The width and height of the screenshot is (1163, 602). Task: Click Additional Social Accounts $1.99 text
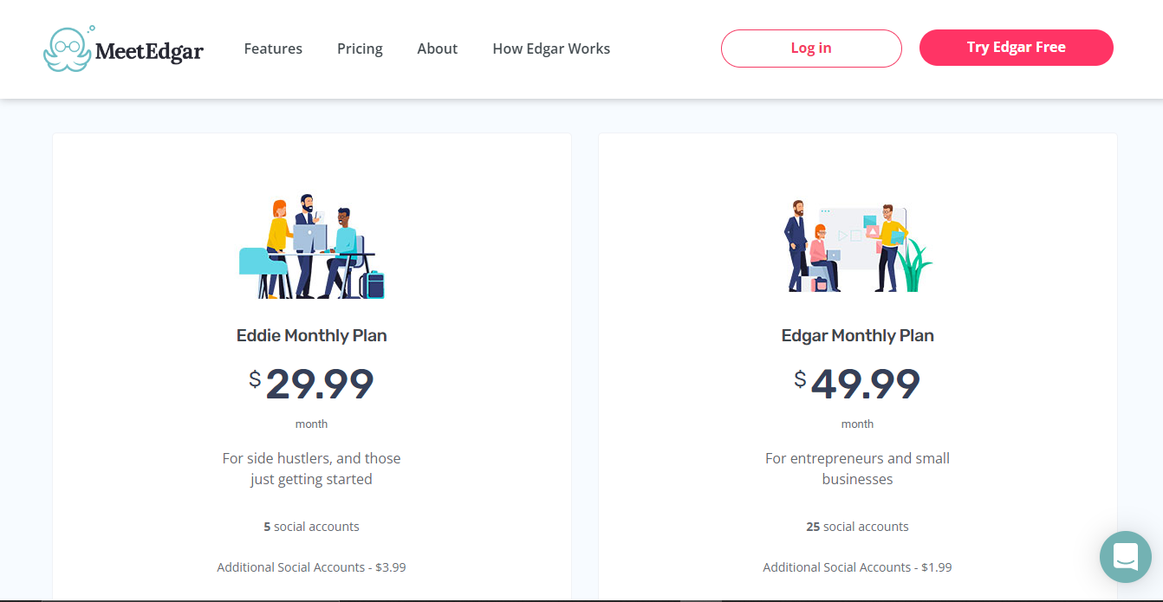click(857, 567)
